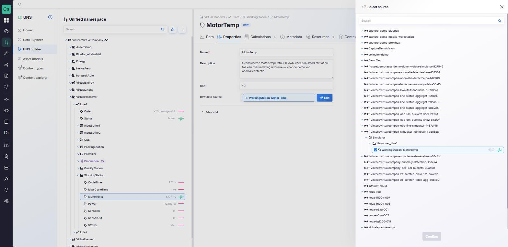Open the book icon in left rail
508x247 pixels.
(6, 122)
